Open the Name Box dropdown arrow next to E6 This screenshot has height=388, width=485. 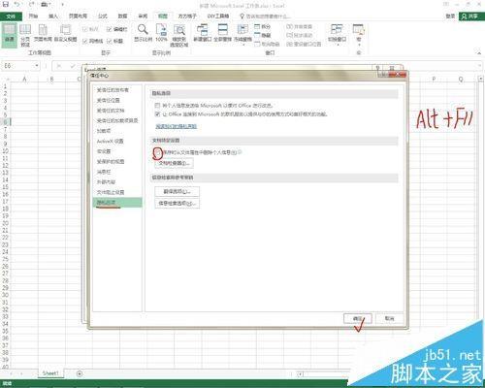pos(37,66)
